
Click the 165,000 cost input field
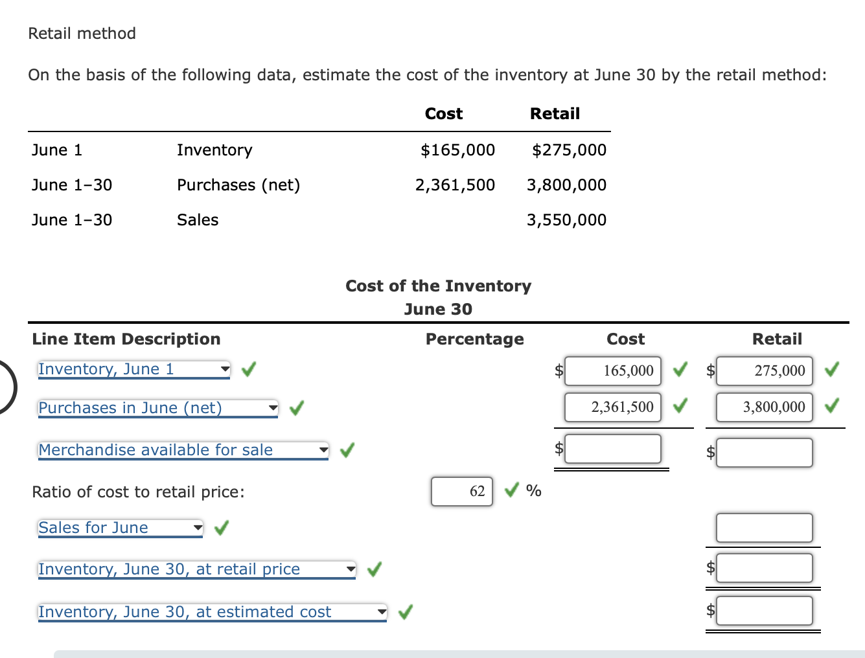coord(613,370)
